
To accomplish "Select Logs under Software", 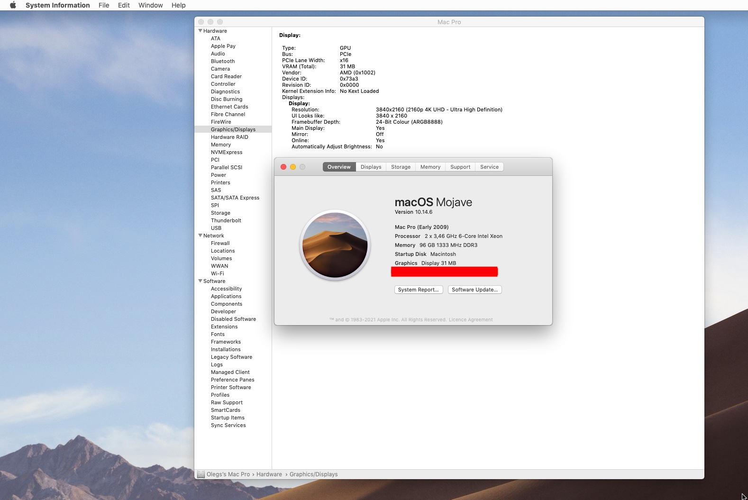I will 217,364.
